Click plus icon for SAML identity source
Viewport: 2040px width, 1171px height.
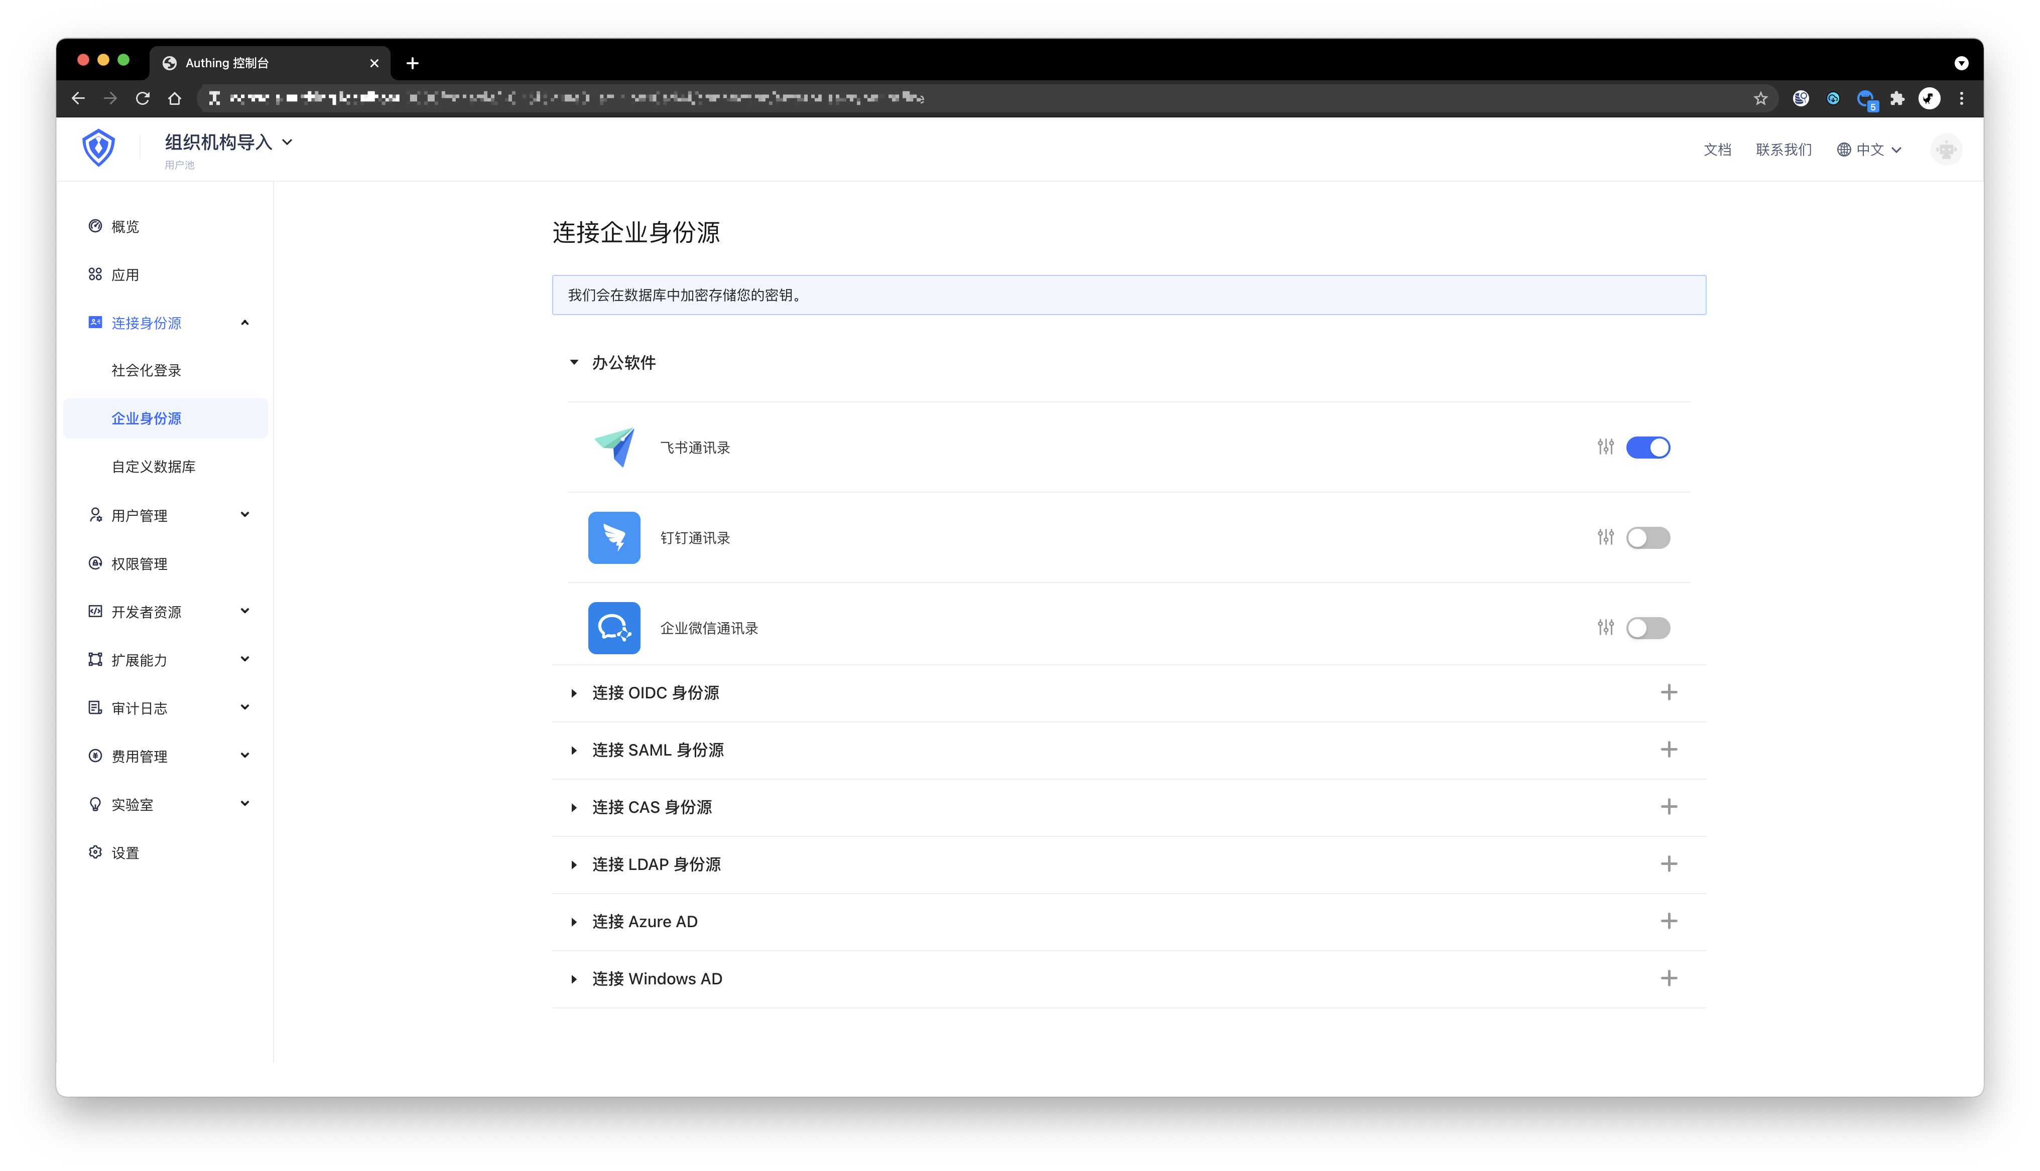click(1669, 750)
